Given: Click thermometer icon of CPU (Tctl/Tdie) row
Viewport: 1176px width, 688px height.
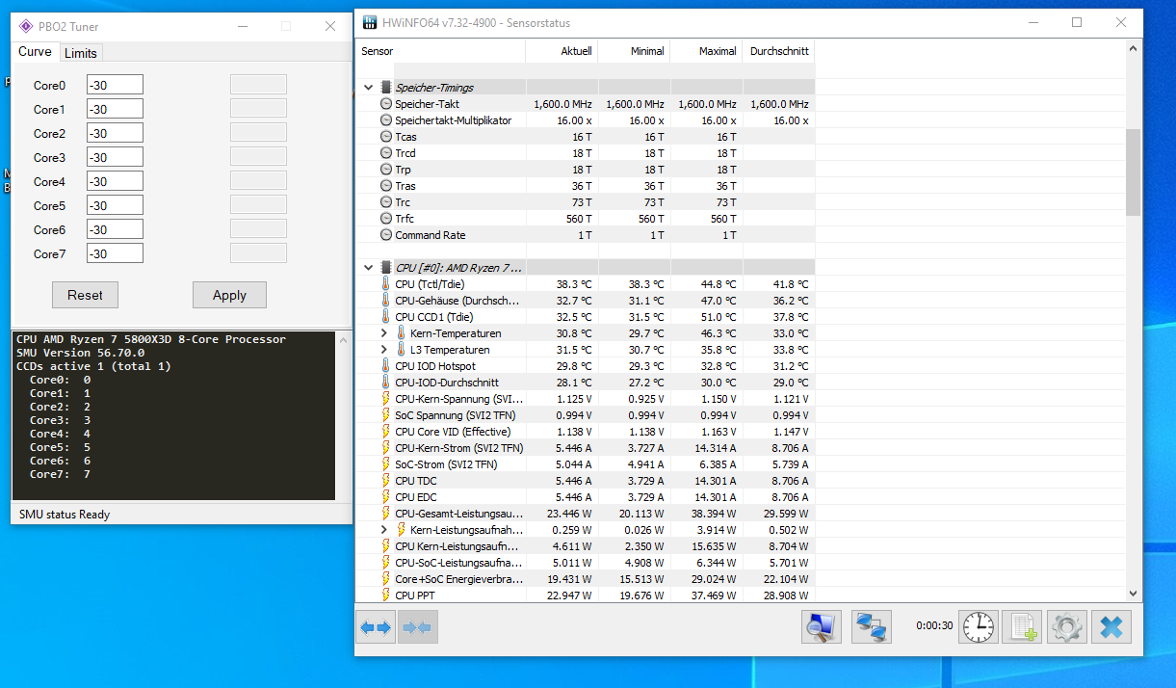Looking at the screenshot, I should 386,284.
